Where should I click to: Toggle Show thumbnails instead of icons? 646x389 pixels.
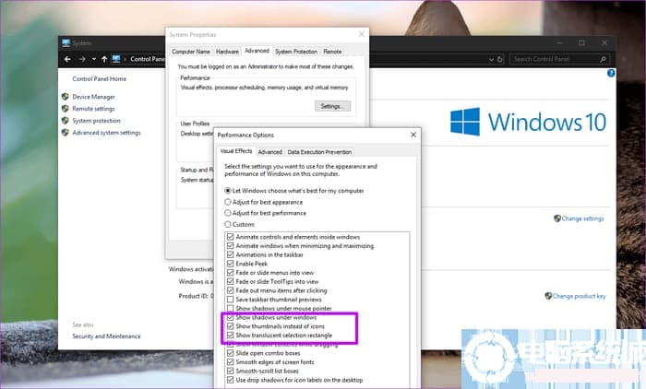(231, 326)
